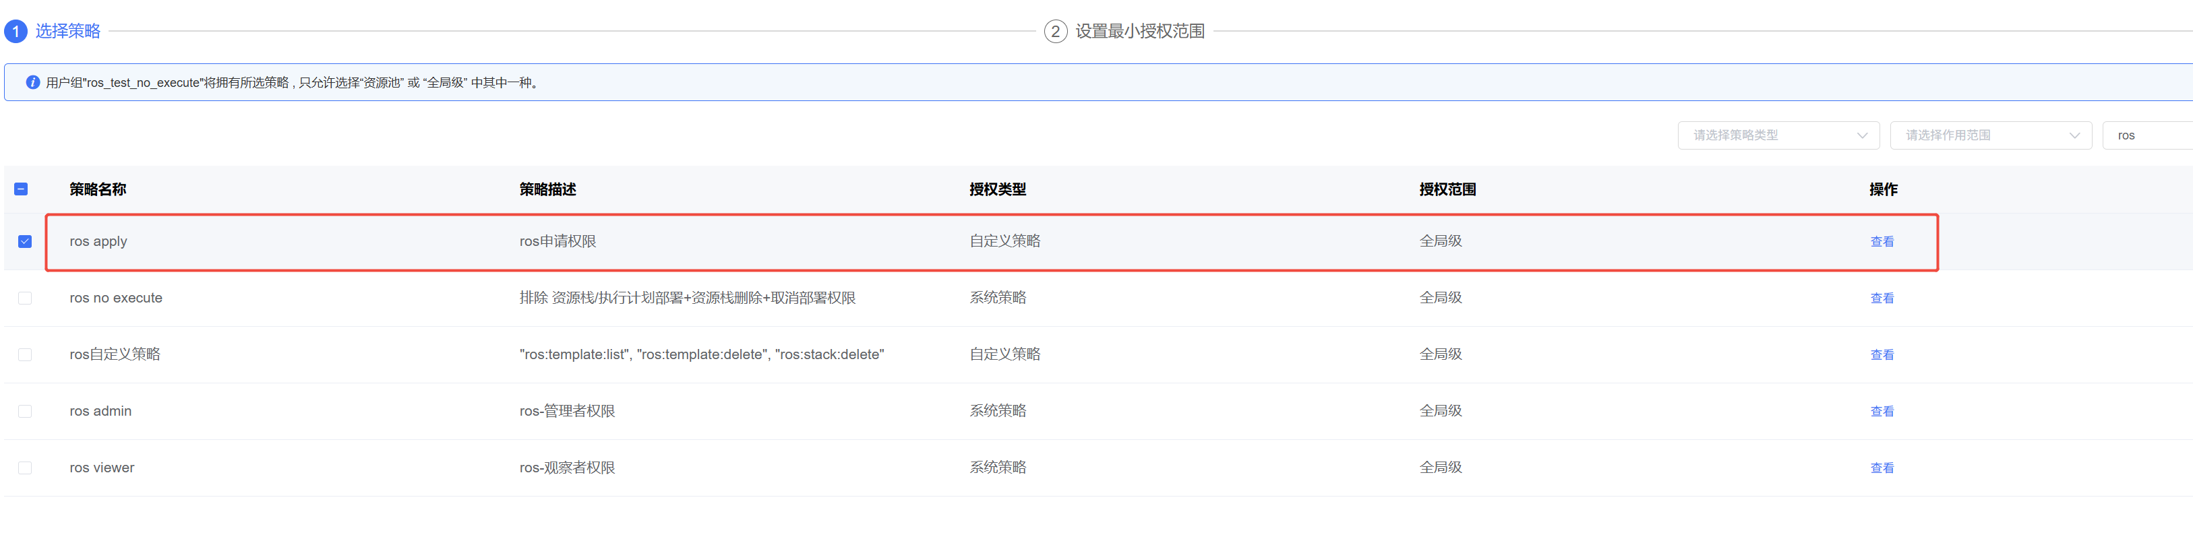
Task: Click the 策略描述 column header
Action: click(547, 189)
